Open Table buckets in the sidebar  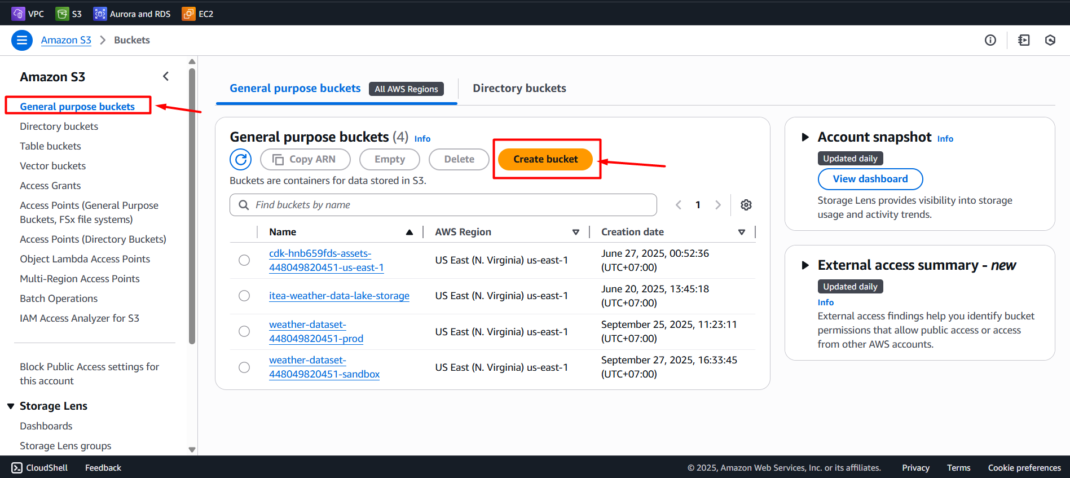pyautogui.click(x=50, y=146)
